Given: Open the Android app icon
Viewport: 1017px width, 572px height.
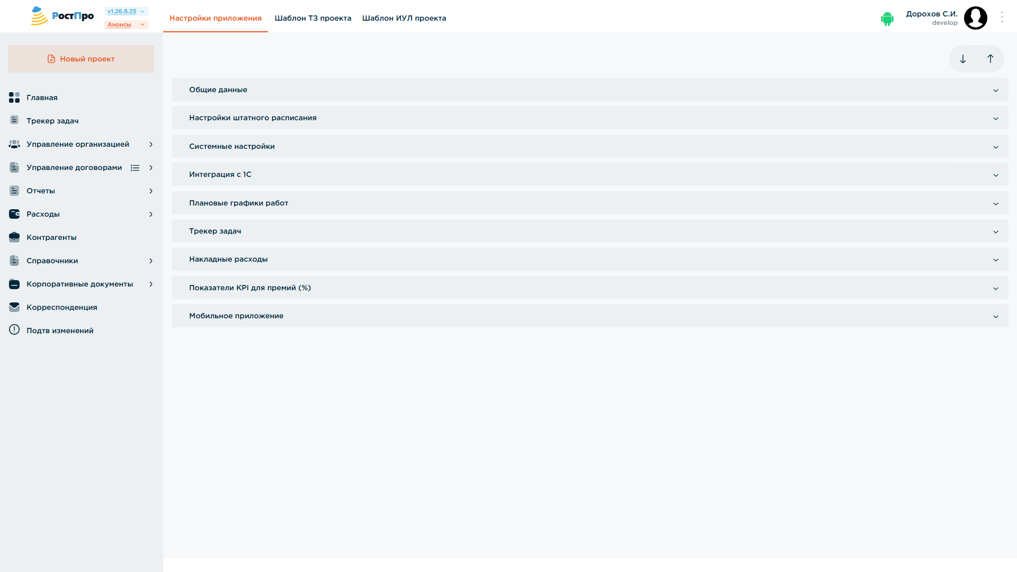Looking at the screenshot, I should coord(887,19).
